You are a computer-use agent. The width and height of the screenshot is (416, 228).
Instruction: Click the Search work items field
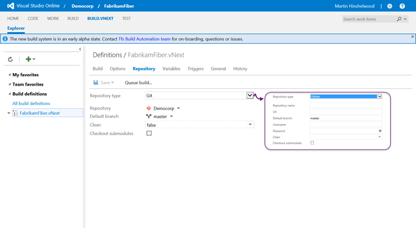click(x=369, y=19)
